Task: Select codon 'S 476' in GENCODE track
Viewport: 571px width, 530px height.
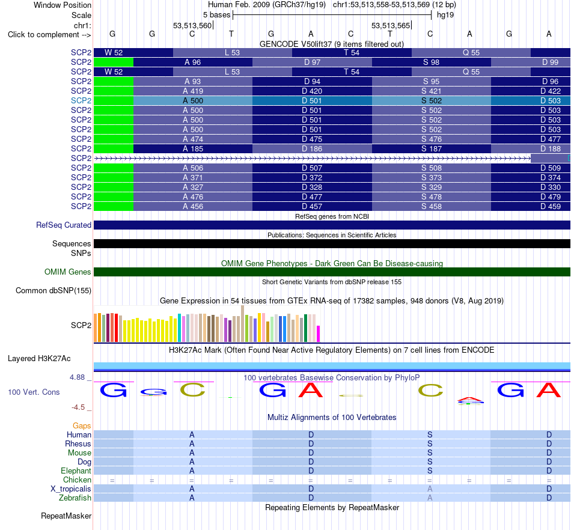Action: [431, 139]
